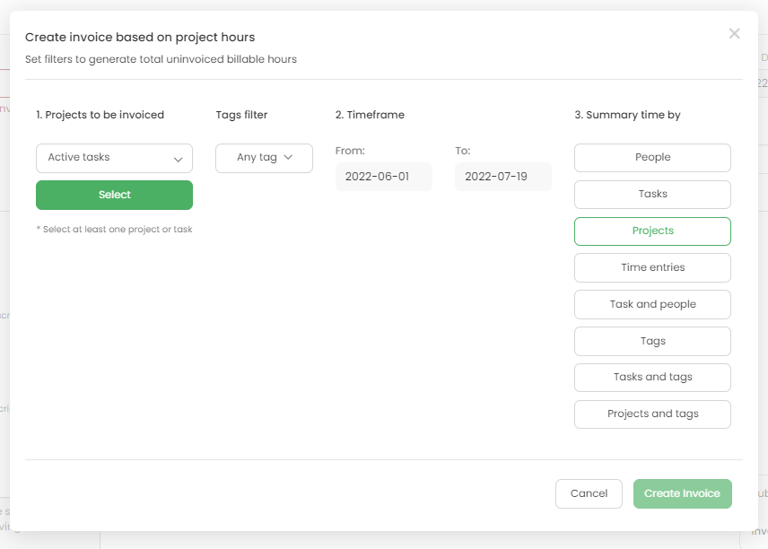This screenshot has width=768, height=549.
Task: Expand the Any tag filter dropdown
Action: (x=264, y=158)
